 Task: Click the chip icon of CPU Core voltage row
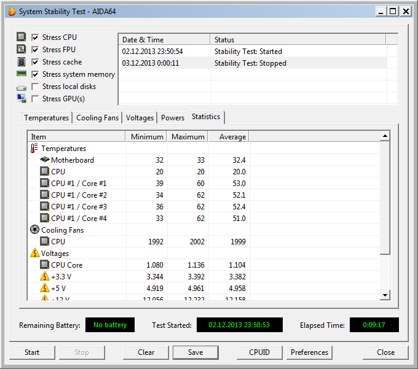click(44, 265)
